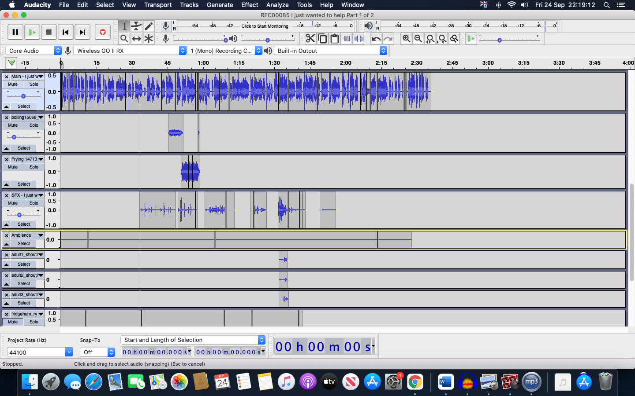This screenshot has height=396, width=635.
Task: Choose the Multi-Tool asterisk icon
Action: [x=149, y=39]
